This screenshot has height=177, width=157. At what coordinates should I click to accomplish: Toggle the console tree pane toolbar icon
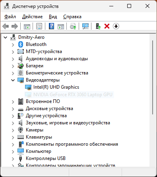click(x=27, y=26)
